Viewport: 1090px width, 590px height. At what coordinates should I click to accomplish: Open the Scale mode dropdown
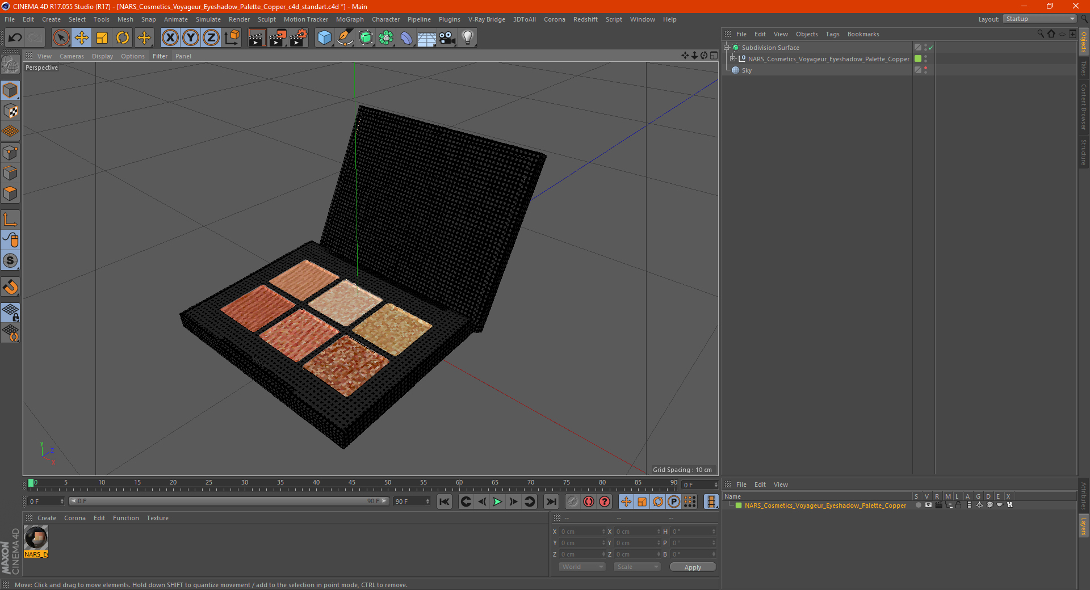[637, 567]
